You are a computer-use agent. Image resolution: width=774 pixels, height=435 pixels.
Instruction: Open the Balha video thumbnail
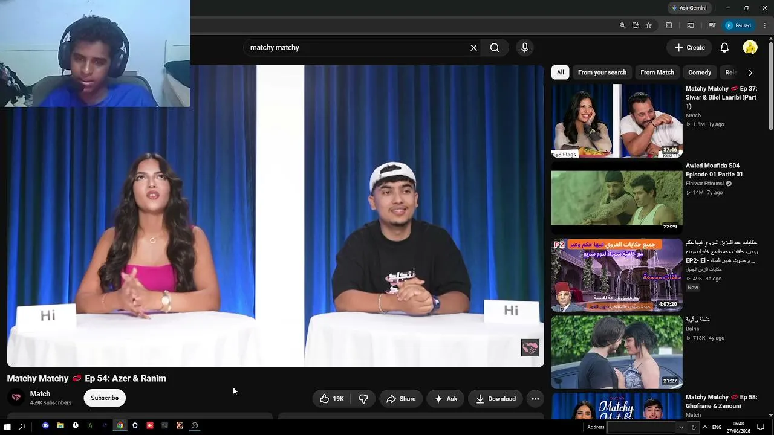[x=617, y=352]
